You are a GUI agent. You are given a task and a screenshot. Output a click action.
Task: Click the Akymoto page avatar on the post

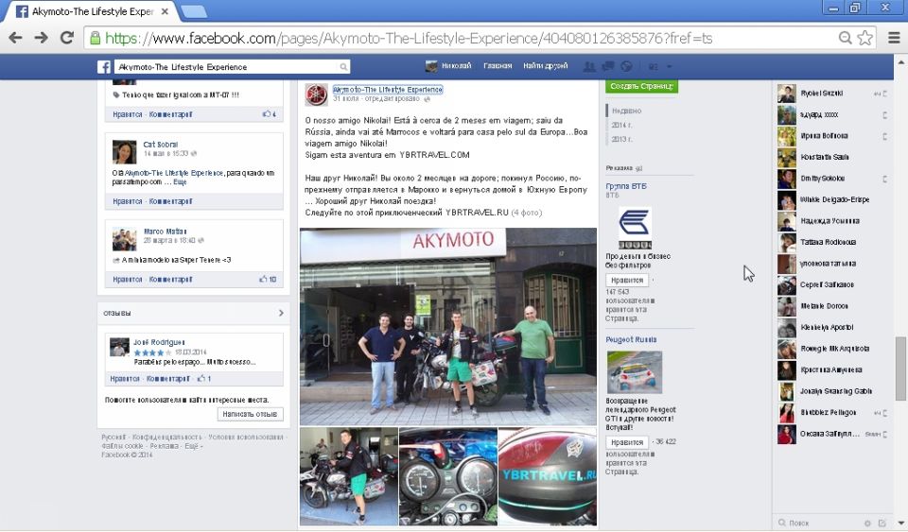(316, 94)
